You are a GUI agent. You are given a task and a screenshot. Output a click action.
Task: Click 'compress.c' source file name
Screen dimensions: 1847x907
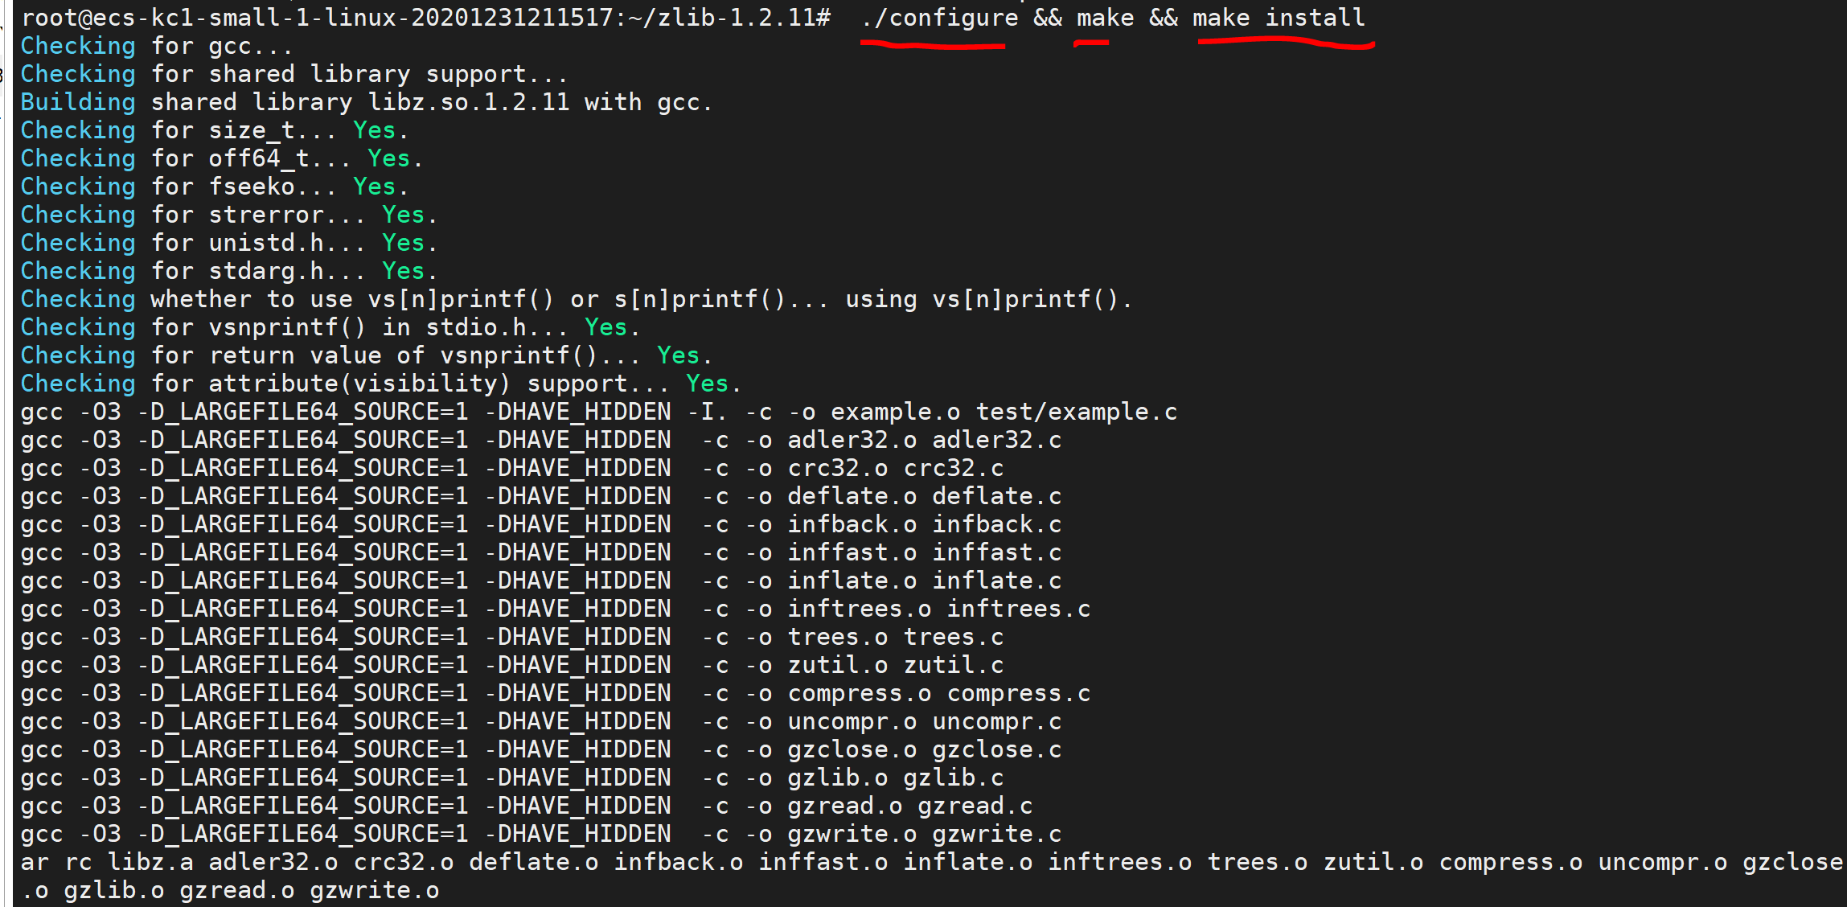point(1018,693)
